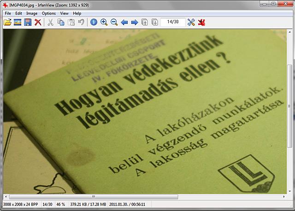Screen dimensions: 295x211
Task: Open the File menu
Action: (8, 13)
